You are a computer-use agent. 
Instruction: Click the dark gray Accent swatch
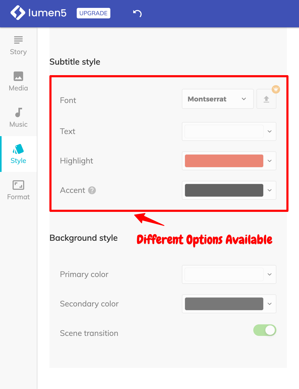tap(224, 190)
